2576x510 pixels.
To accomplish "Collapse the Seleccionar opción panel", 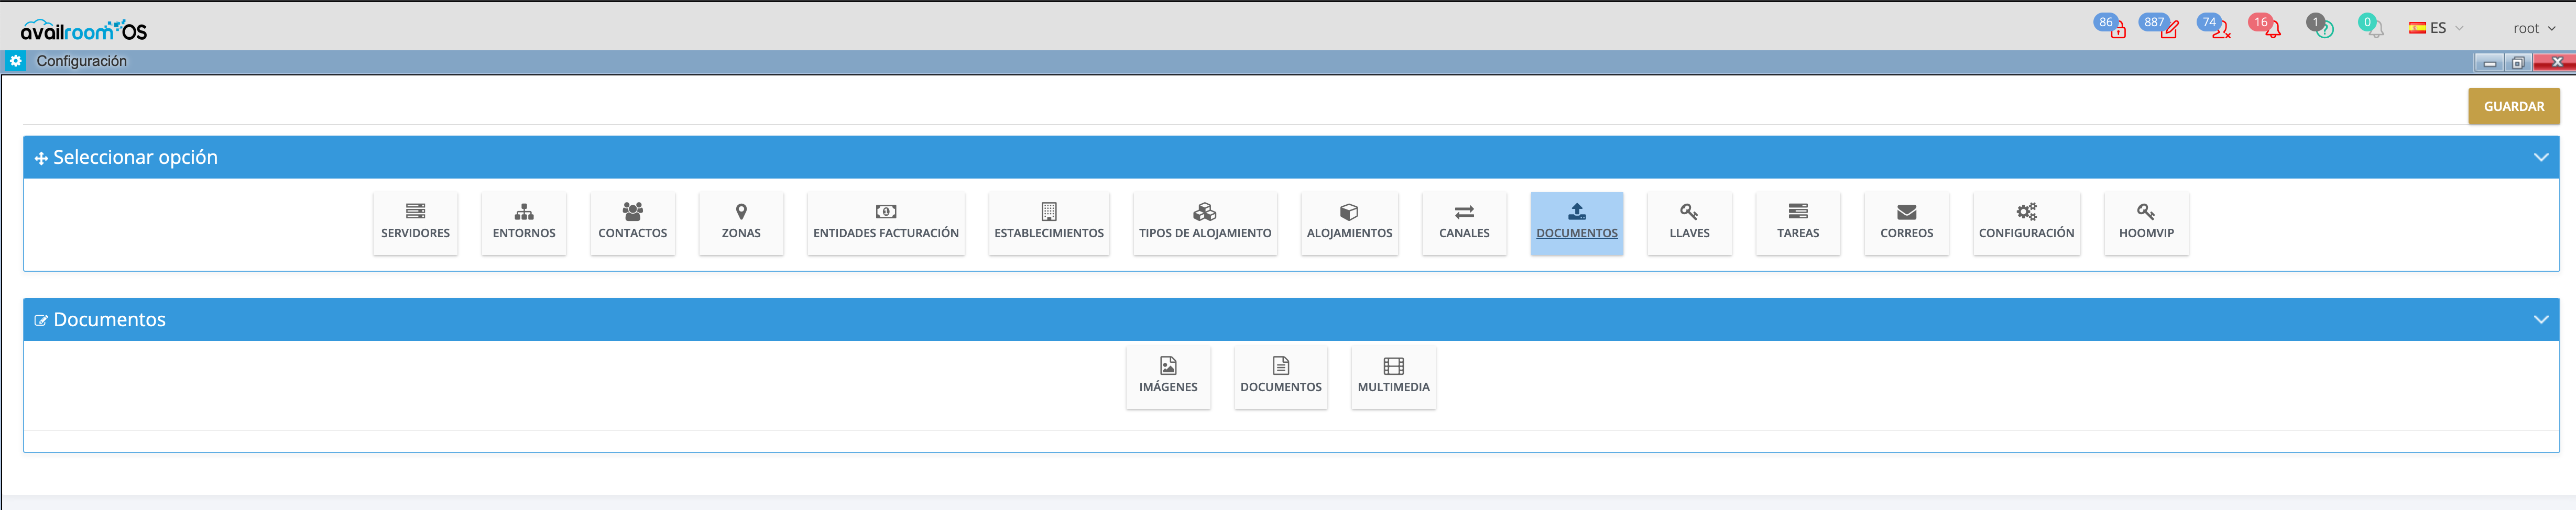I will tap(2540, 157).
